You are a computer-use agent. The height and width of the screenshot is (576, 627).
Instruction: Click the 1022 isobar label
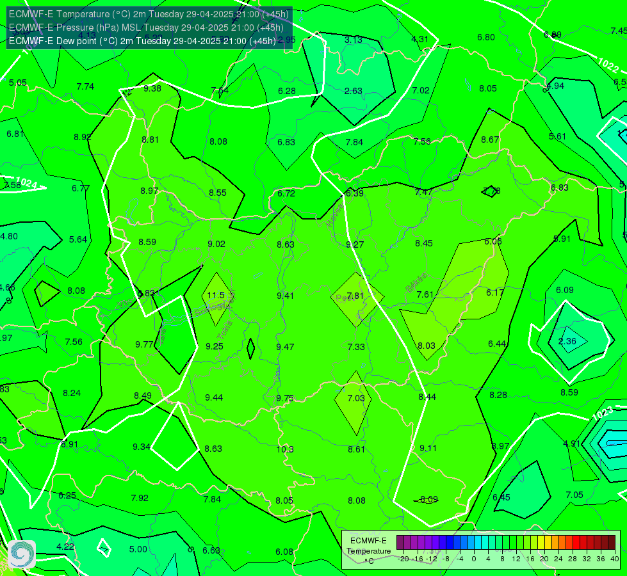point(608,65)
